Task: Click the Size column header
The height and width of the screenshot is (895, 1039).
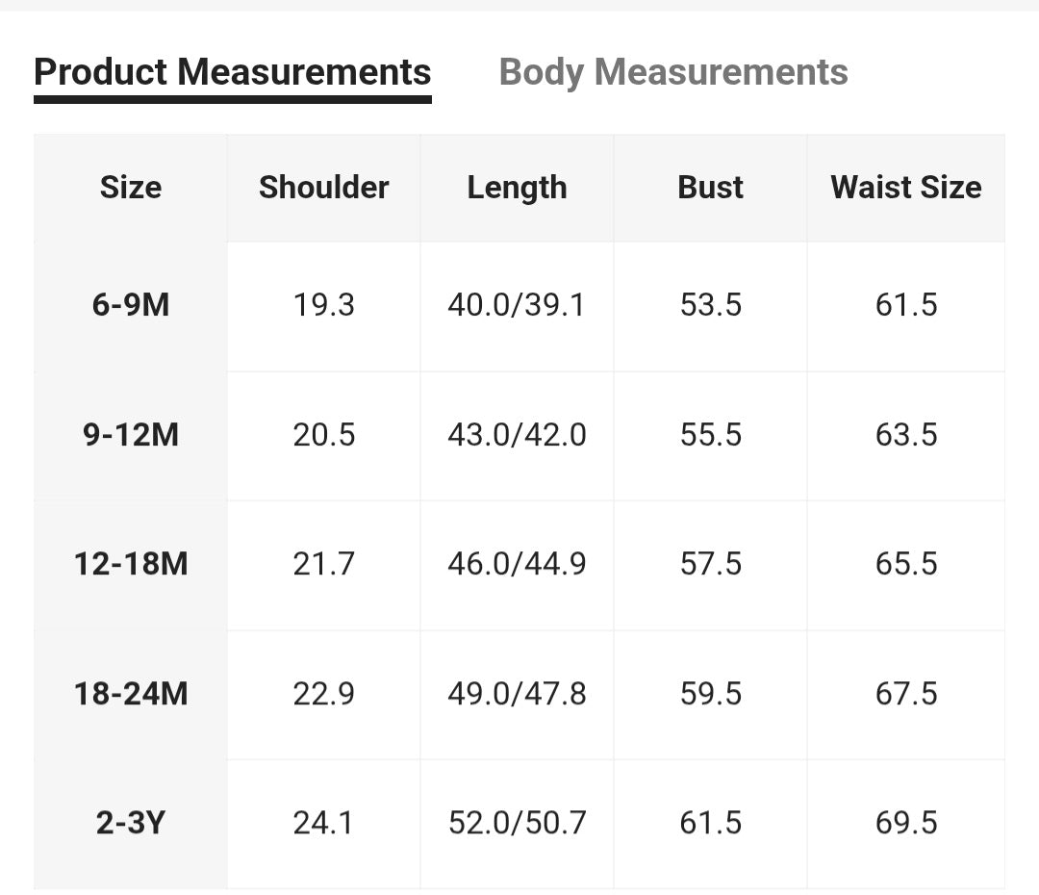Action: tap(131, 188)
